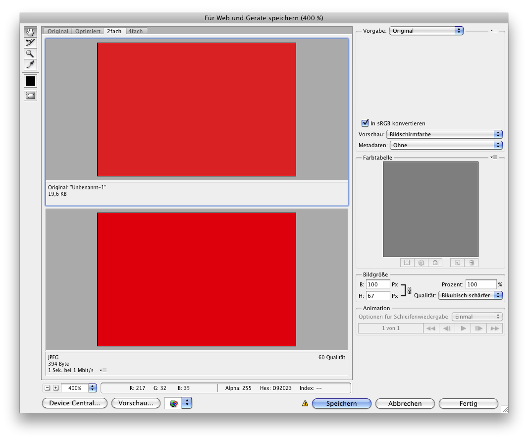Open the Qualität Bikubisch schärfer dropdown

click(471, 295)
